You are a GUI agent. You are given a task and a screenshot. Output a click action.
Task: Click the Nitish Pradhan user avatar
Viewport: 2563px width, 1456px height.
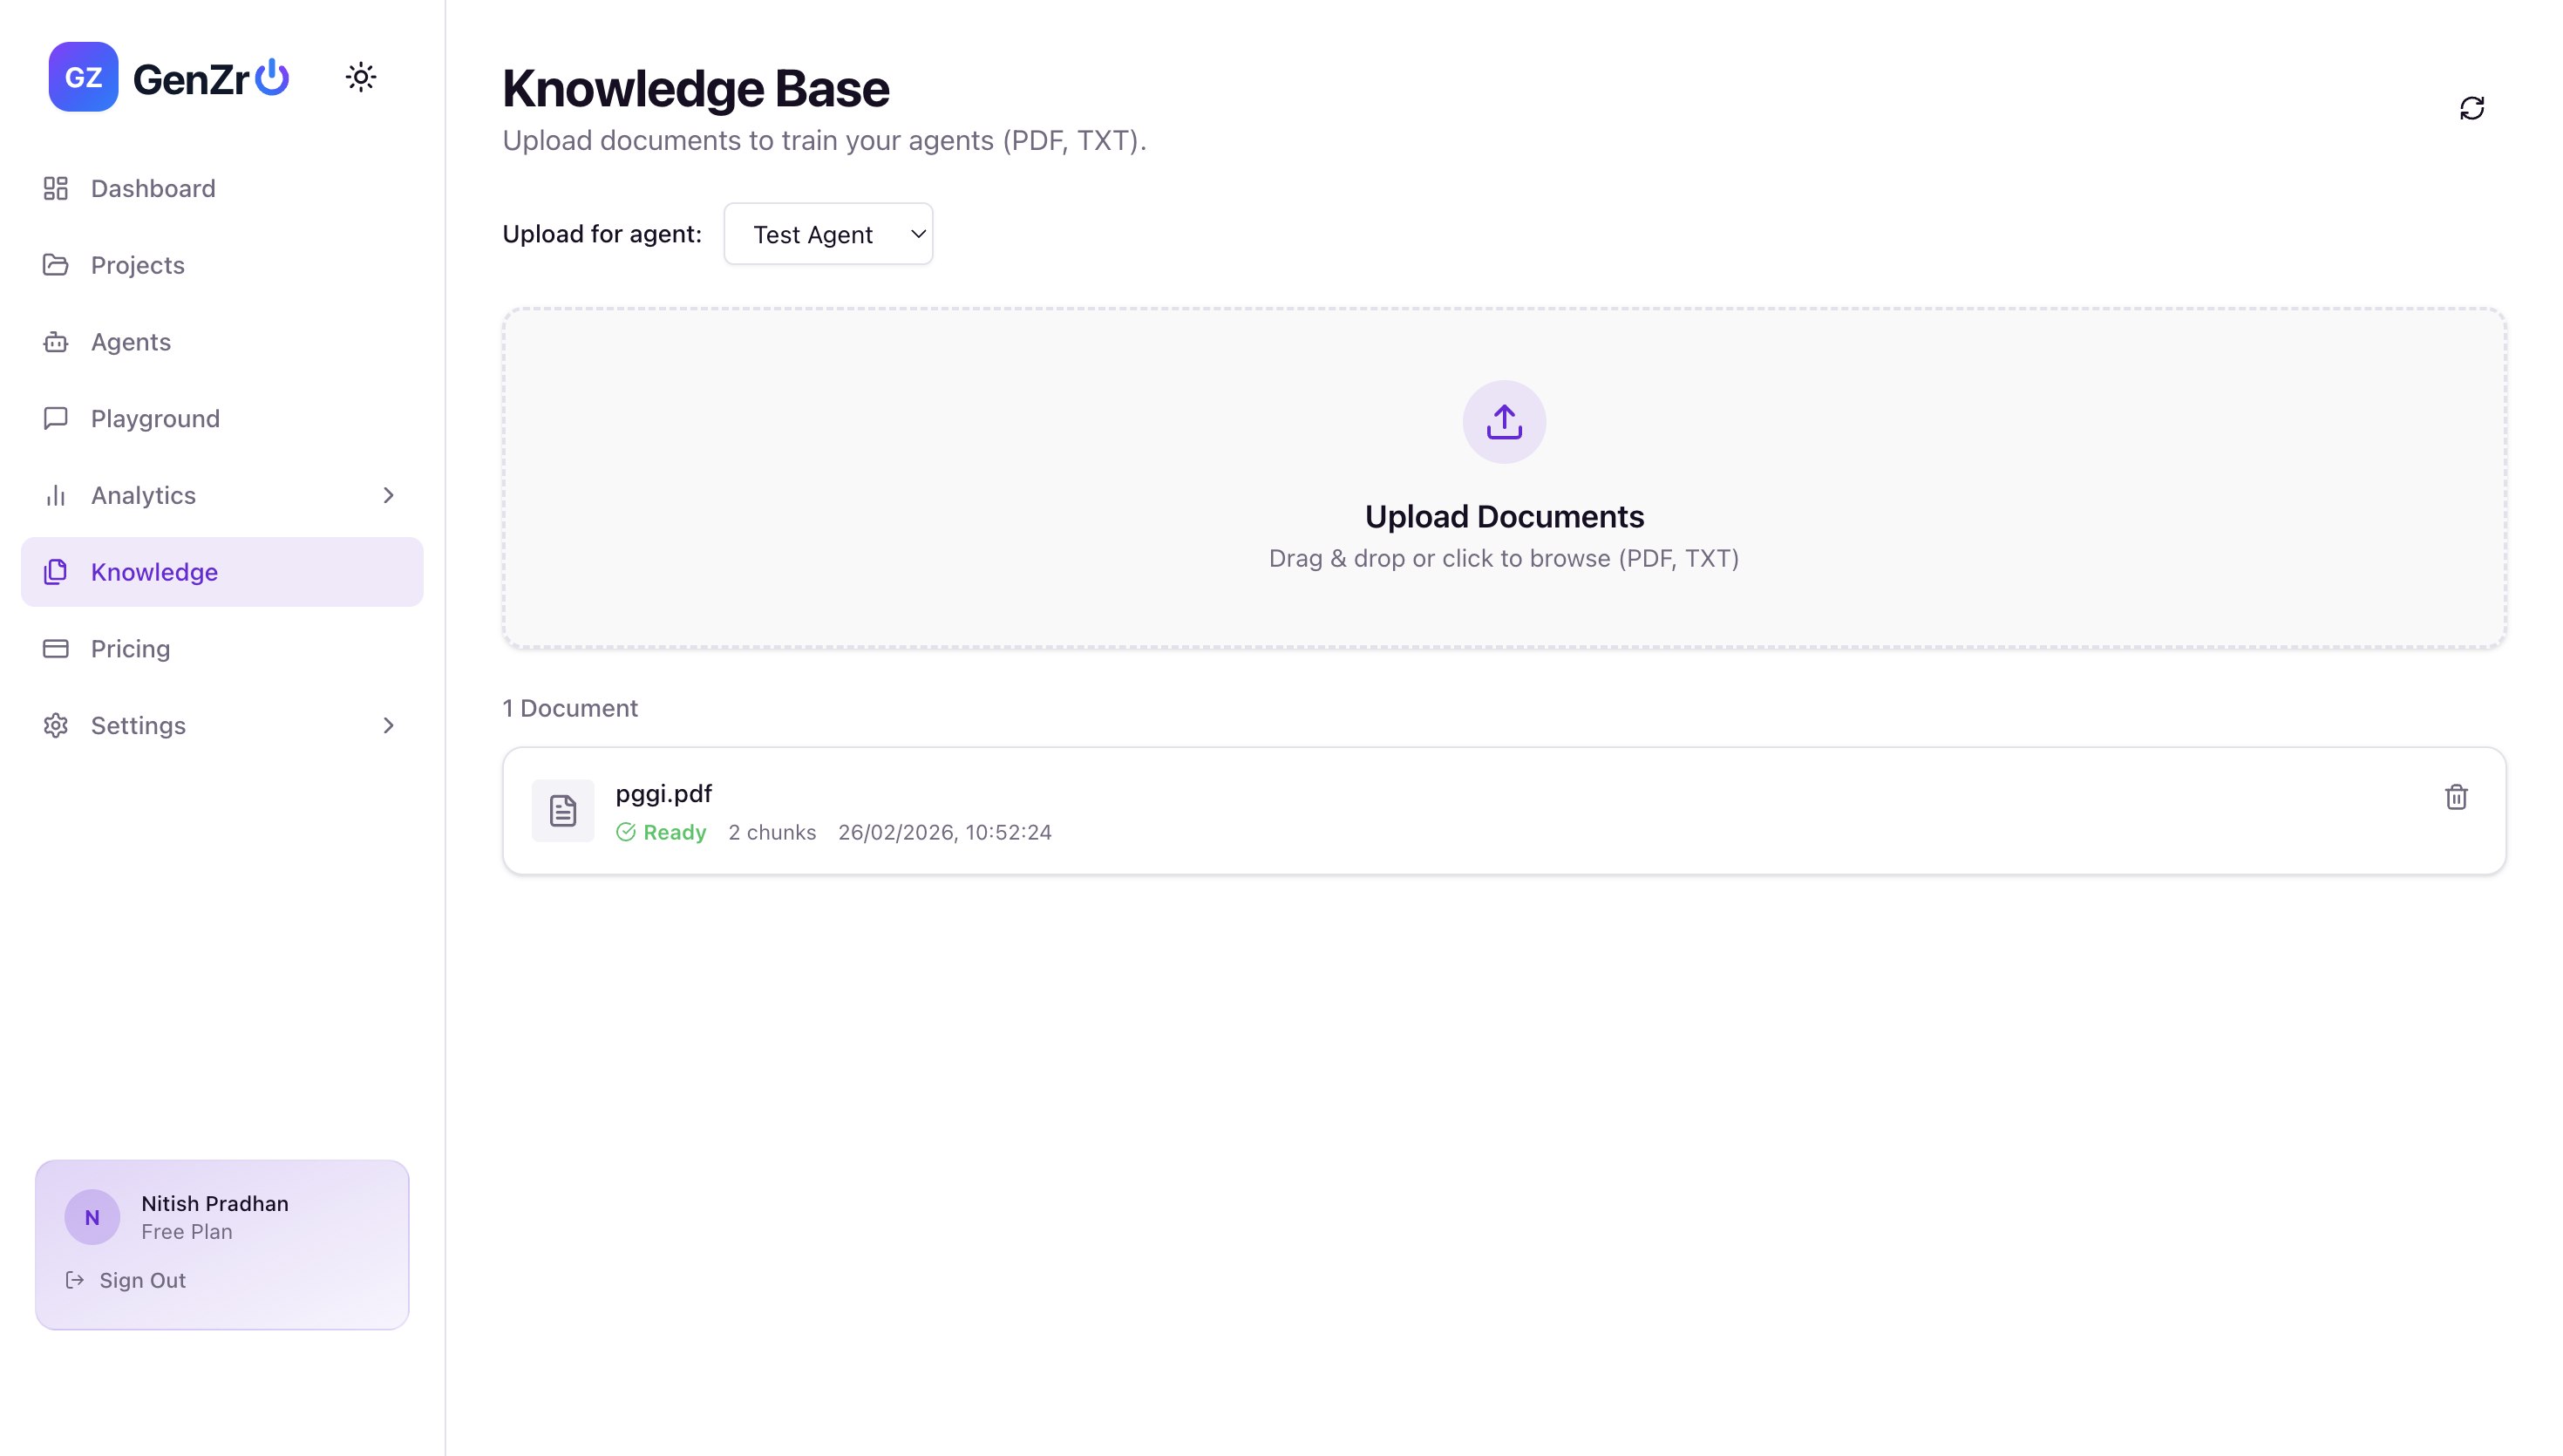(92, 1217)
